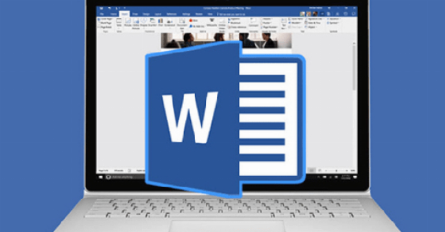Click the vertical scrollbar in the Word document
The width and height of the screenshot is (445, 232).
(354, 67)
